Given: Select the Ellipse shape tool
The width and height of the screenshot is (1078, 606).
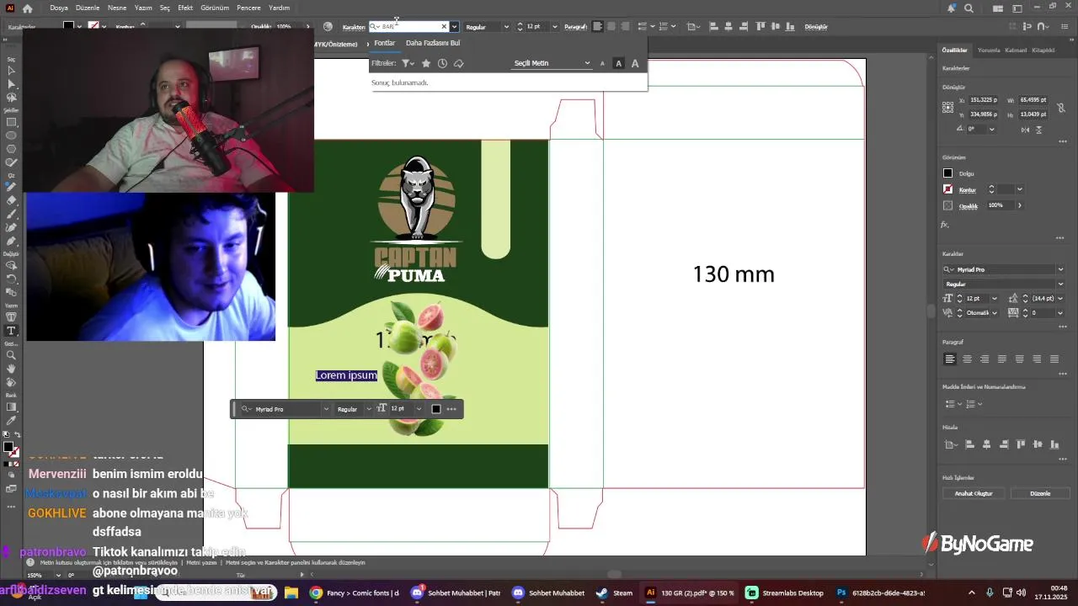Looking at the screenshot, I should coord(12,136).
